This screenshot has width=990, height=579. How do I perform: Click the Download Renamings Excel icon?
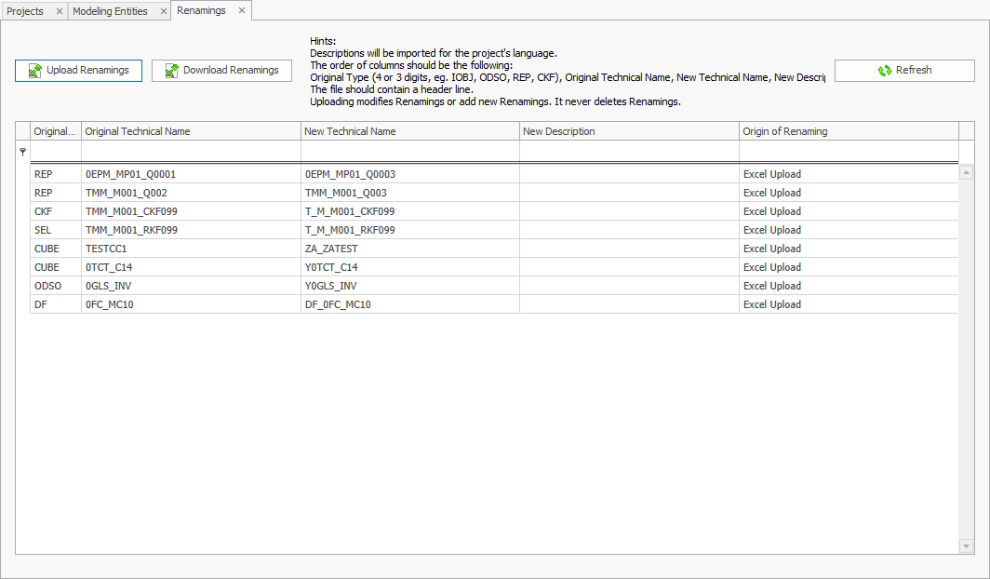pyautogui.click(x=171, y=70)
